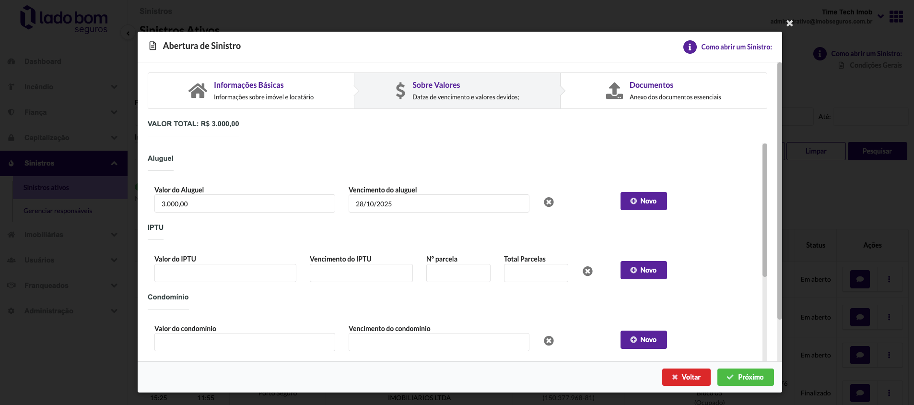Expand the Fiança sidebar menu

64,112
